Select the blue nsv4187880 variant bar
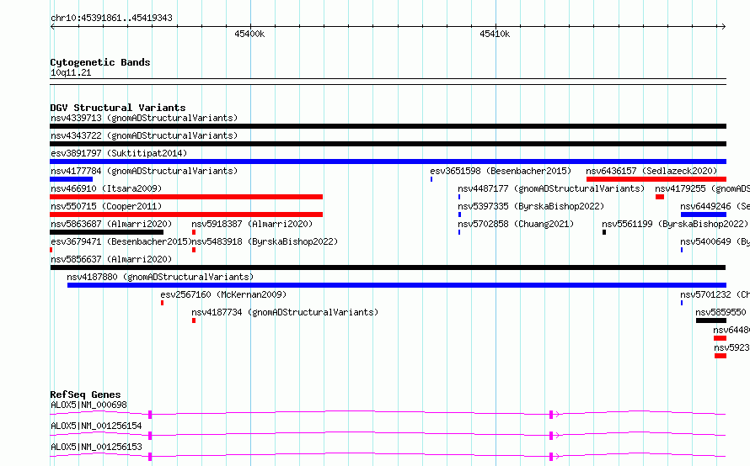 [x=397, y=285]
